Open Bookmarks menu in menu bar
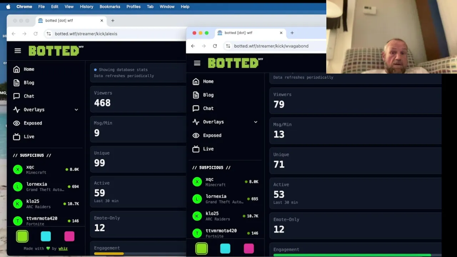Viewport: 457px width, 257px height. (110, 6)
